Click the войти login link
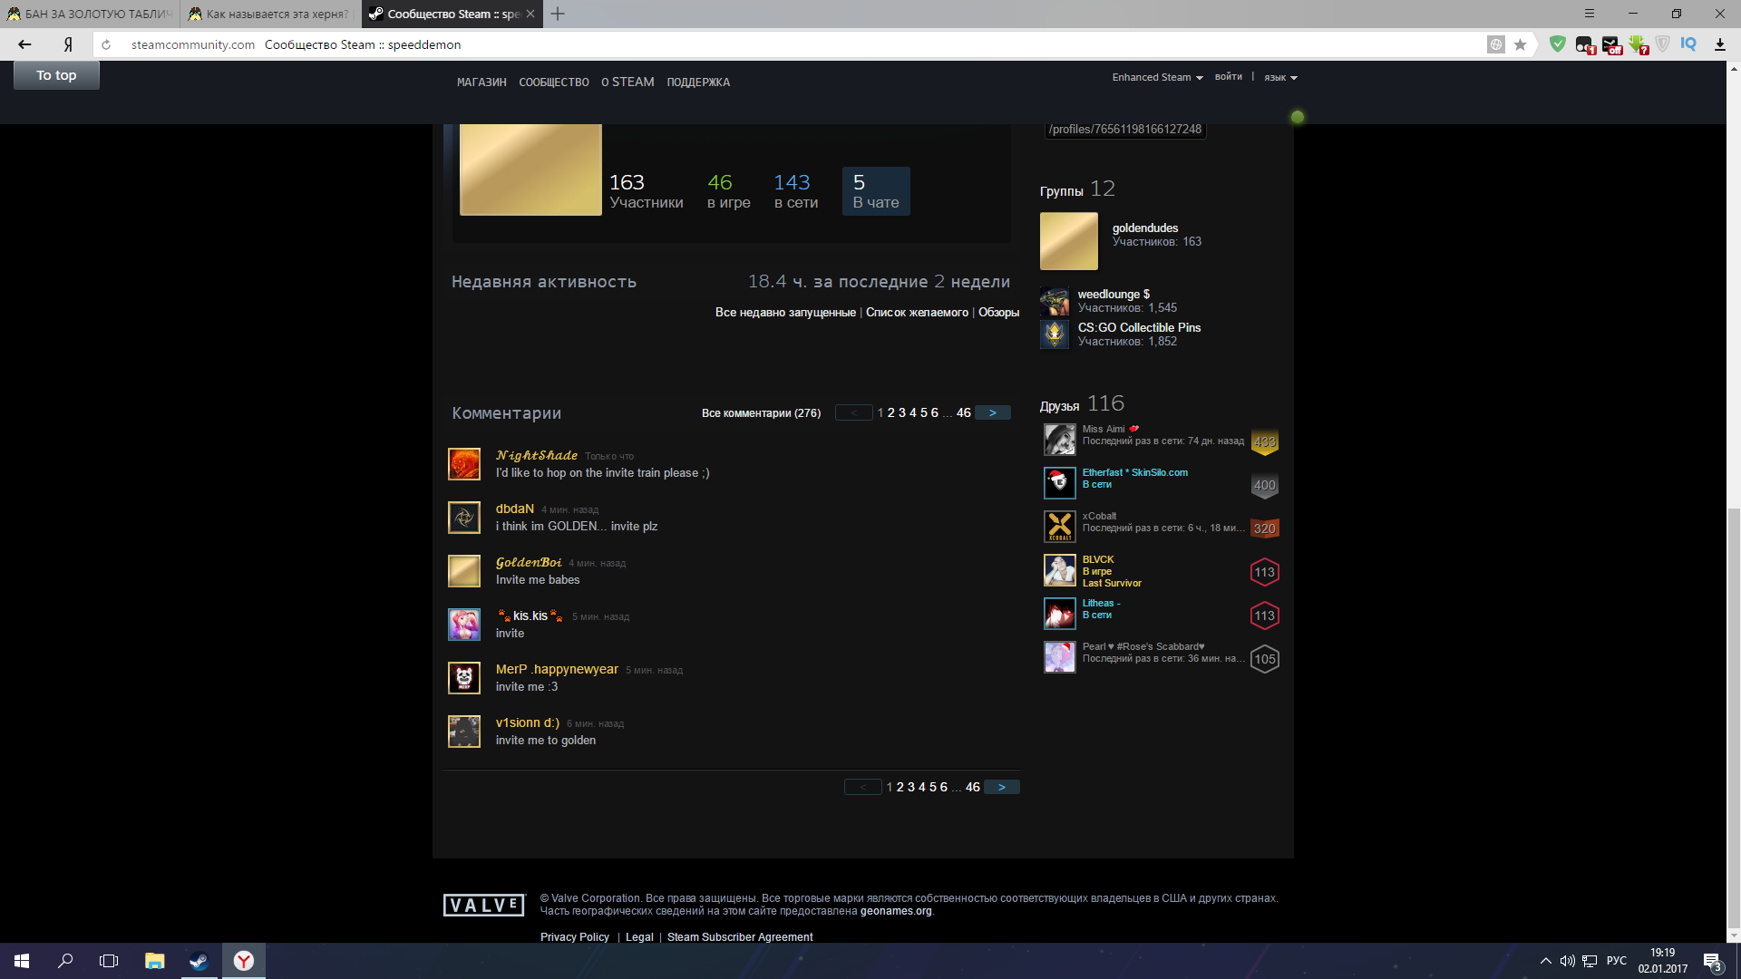The height and width of the screenshot is (979, 1741). [1229, 77]
